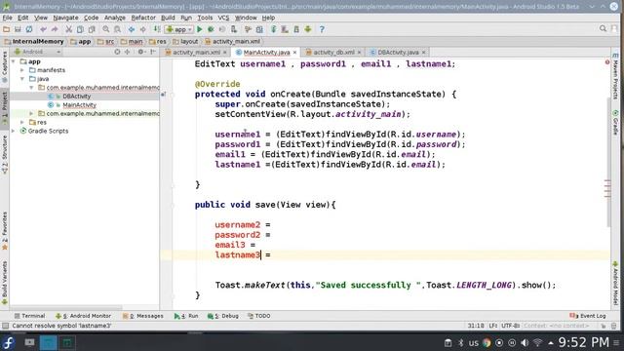Viewport: 624px width, 351px height.
Task: Open the Navigate menu
Action: click(65, 18)
